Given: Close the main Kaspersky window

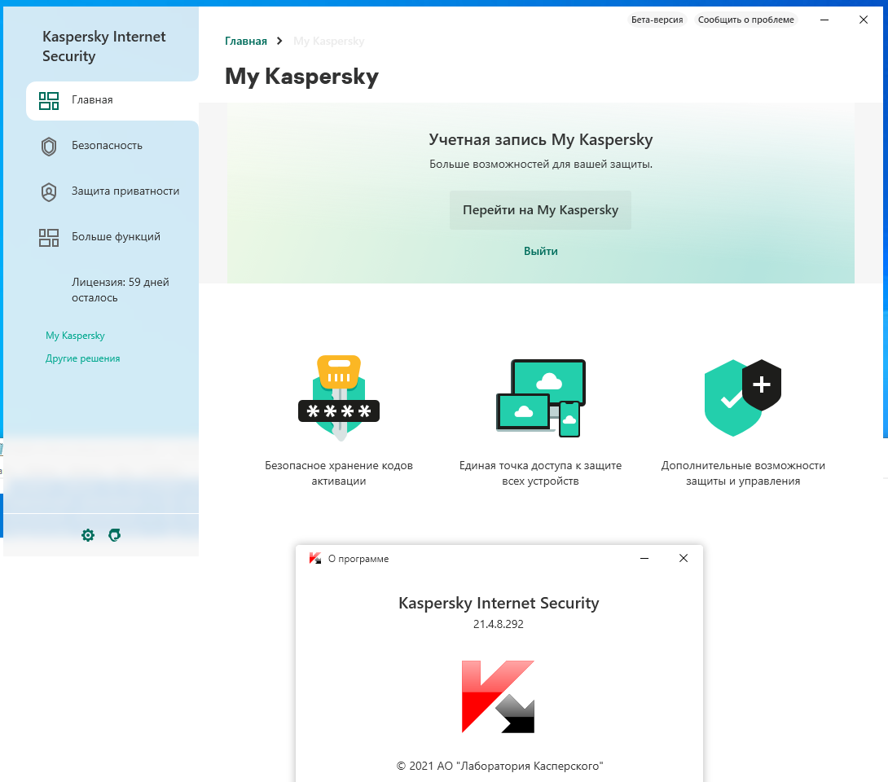Looking at the screenshot, I should pyautogui.click(x=864, y=20).
